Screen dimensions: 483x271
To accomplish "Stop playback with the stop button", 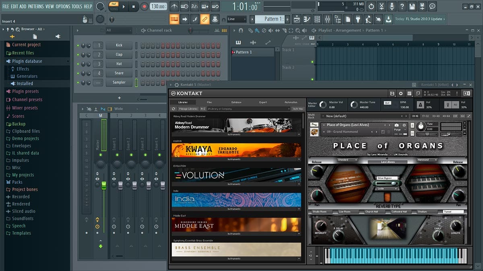I will 134,6.
